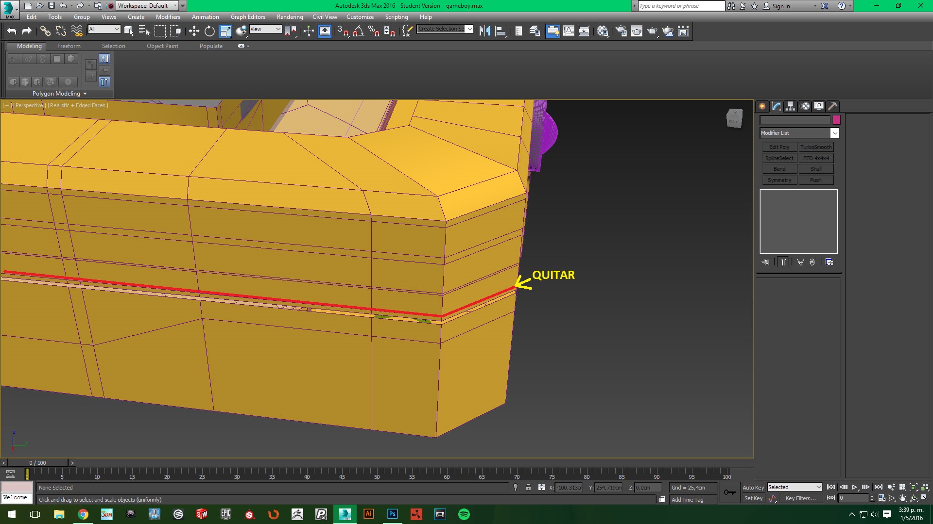The width and height of the screenshot is (933, 524).
Task: Open the Material Editor icon
Action: tap(603, 32)
